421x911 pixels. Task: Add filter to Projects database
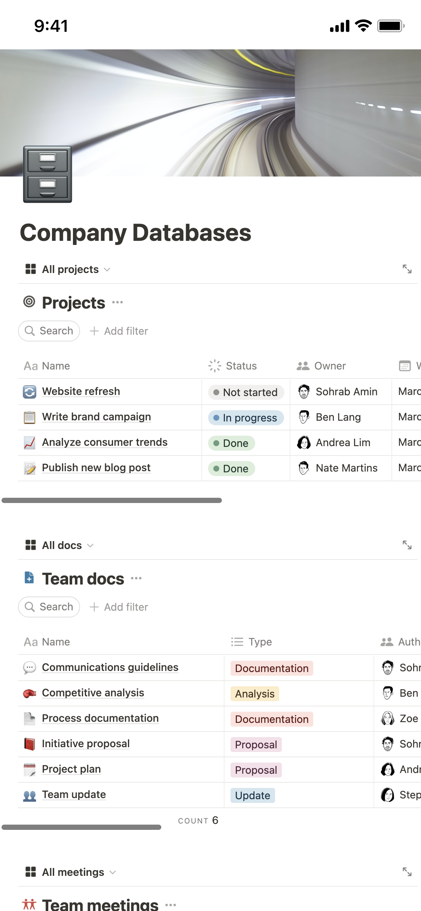119,331
